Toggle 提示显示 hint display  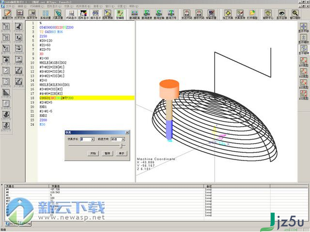pyautogui.click(x=96, y=14)
